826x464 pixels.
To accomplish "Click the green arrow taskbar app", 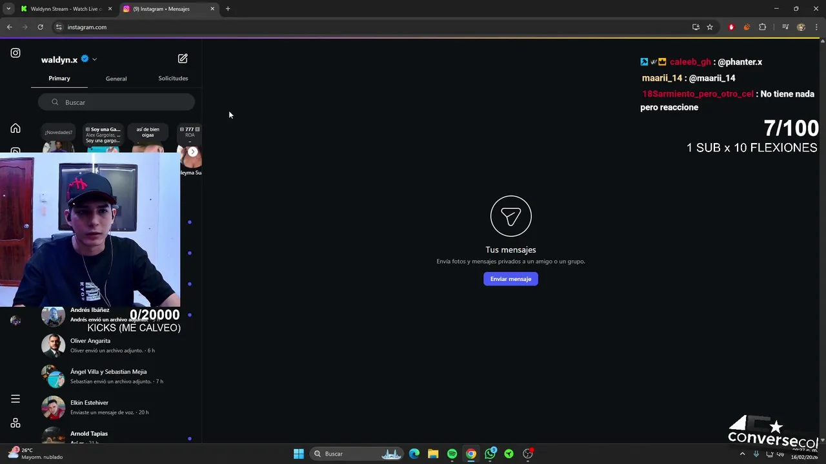I will 509,454.
